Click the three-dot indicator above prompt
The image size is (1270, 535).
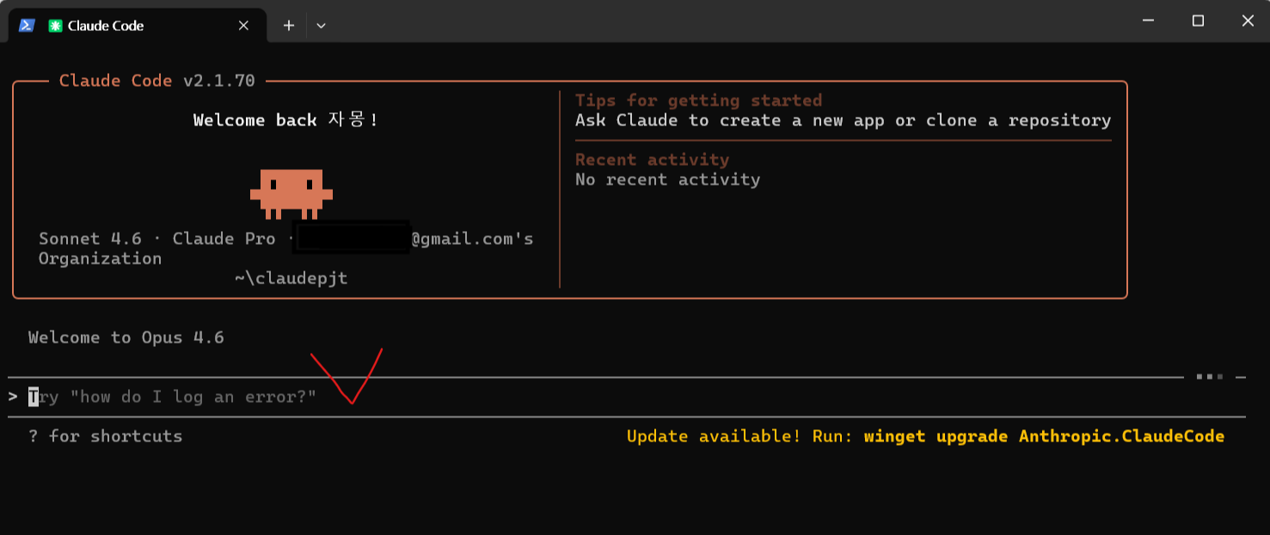point(1210,377)
